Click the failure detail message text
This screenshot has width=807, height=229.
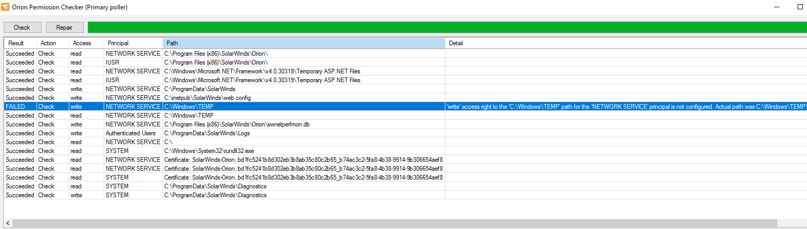coord(626,107)
